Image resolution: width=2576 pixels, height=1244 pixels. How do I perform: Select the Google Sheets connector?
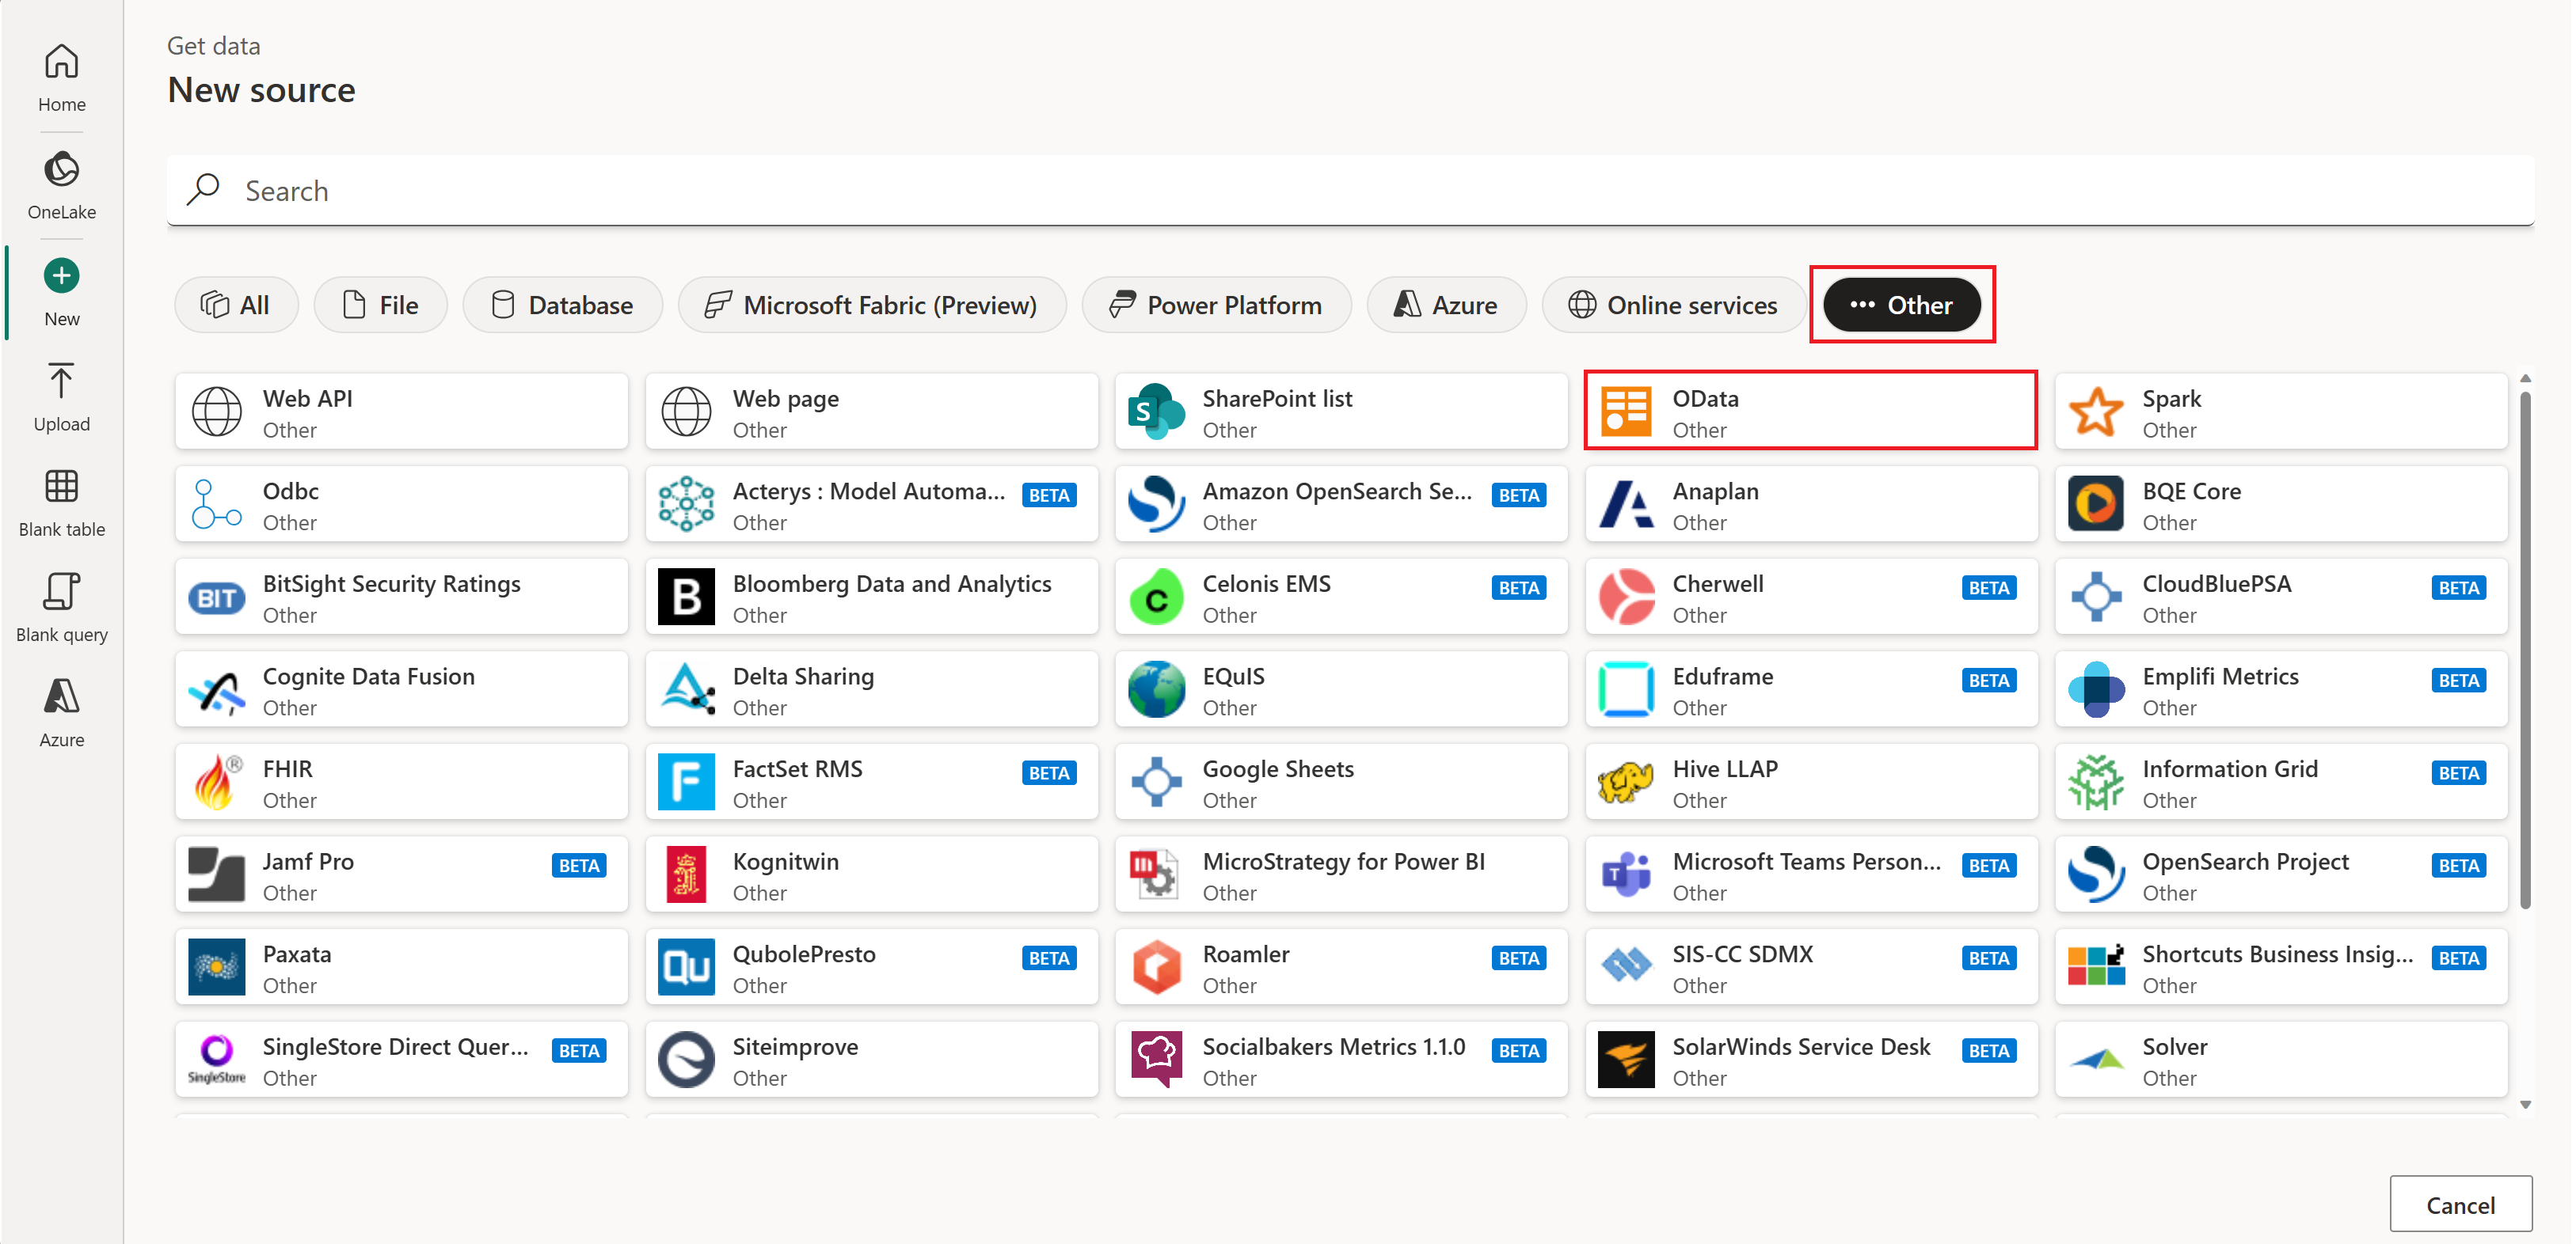(x=1340, y=783)
